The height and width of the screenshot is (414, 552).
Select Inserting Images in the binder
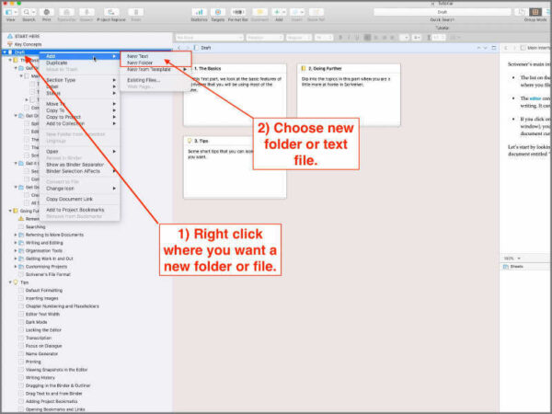point(42,298)
